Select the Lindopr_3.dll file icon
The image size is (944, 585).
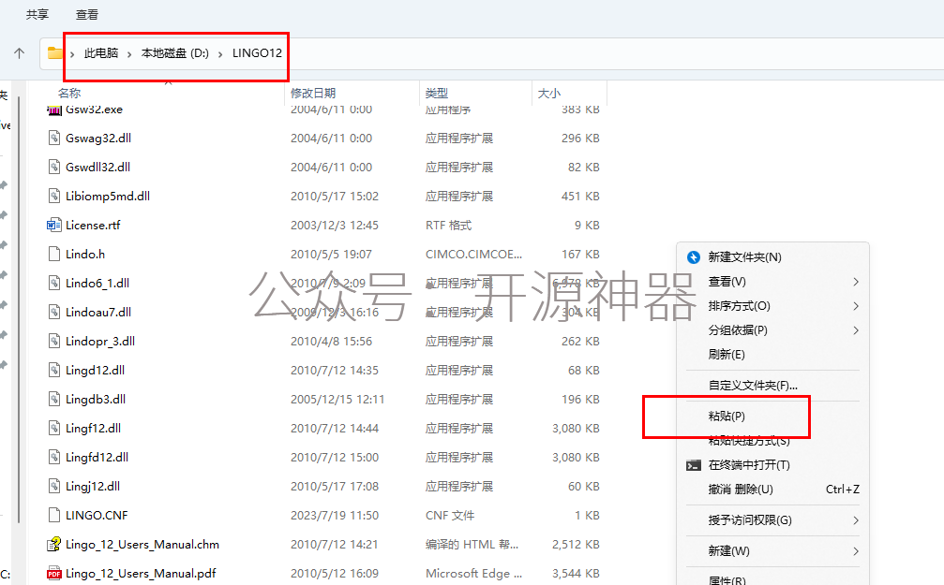pyautogui.click(x=54, y=341)
